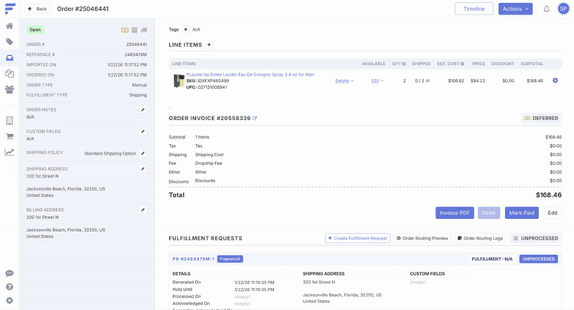Click the Invoice PDF button
Viewport: 574px width, 310px height.
455,213
